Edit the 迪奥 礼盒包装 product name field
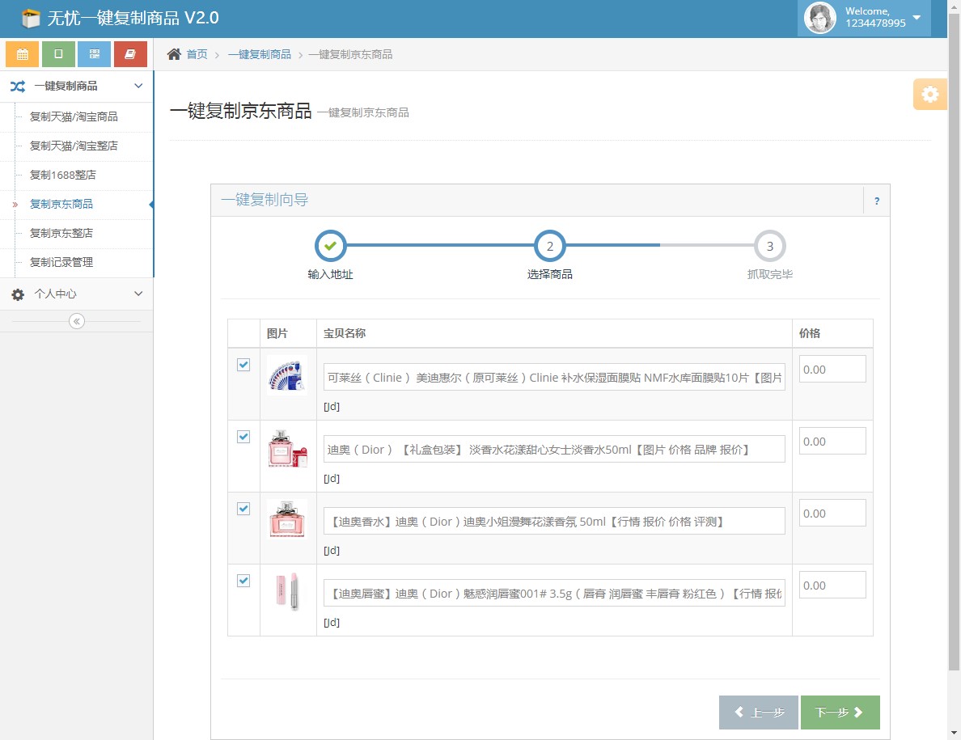961x740 pixels. [x=554, y=450]
